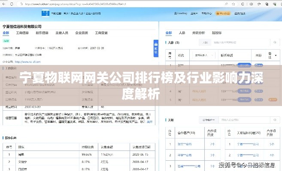This screenshot has width=282, height=171.
Task: Select the right panel 全部 tab
Action: pos(169,33)
